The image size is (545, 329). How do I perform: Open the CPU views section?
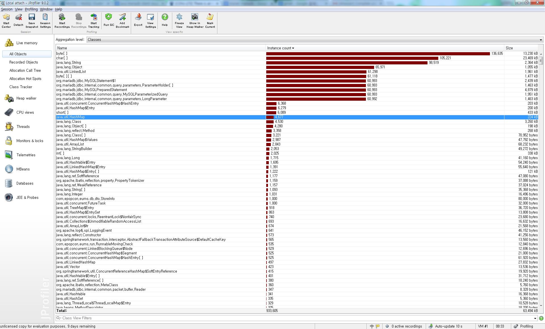tap(25, 112)
